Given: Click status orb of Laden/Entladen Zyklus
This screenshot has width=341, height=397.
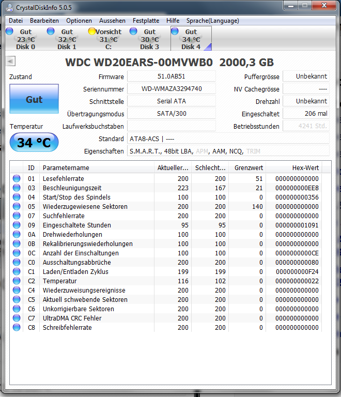Looking at the screenshot, I should [x=17, y=272].
